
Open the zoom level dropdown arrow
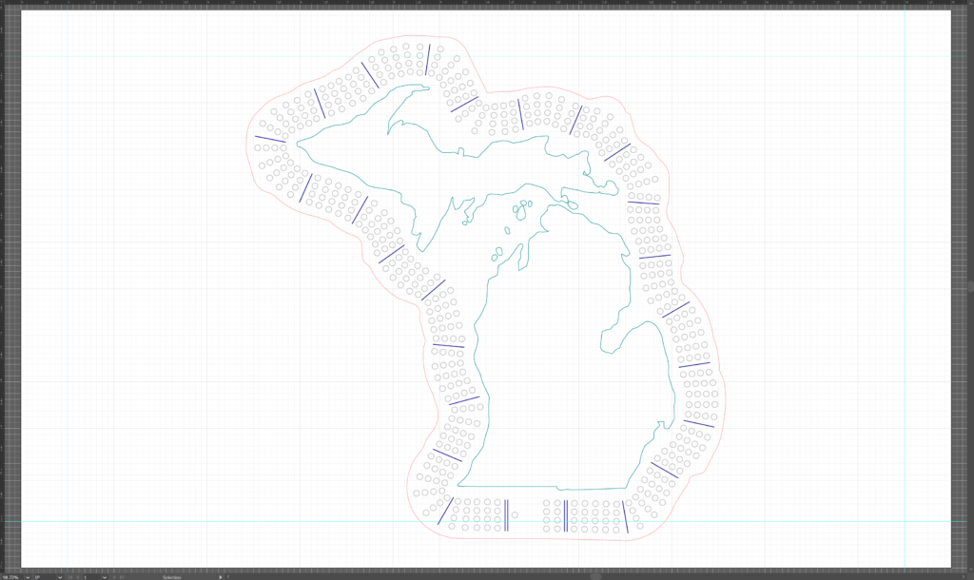click(28, 577)
